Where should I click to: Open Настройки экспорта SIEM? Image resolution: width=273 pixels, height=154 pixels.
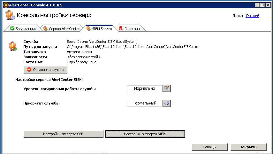click(x=145, y=134)
